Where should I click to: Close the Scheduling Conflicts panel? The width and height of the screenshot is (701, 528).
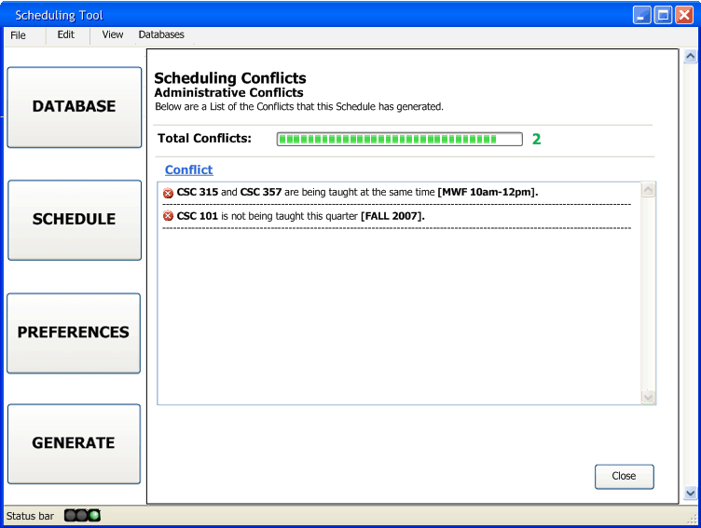point(625,477)
